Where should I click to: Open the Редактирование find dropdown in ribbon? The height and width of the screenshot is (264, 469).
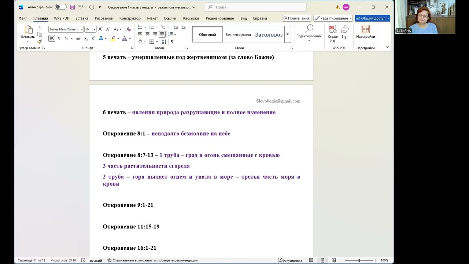pos(309,33)
